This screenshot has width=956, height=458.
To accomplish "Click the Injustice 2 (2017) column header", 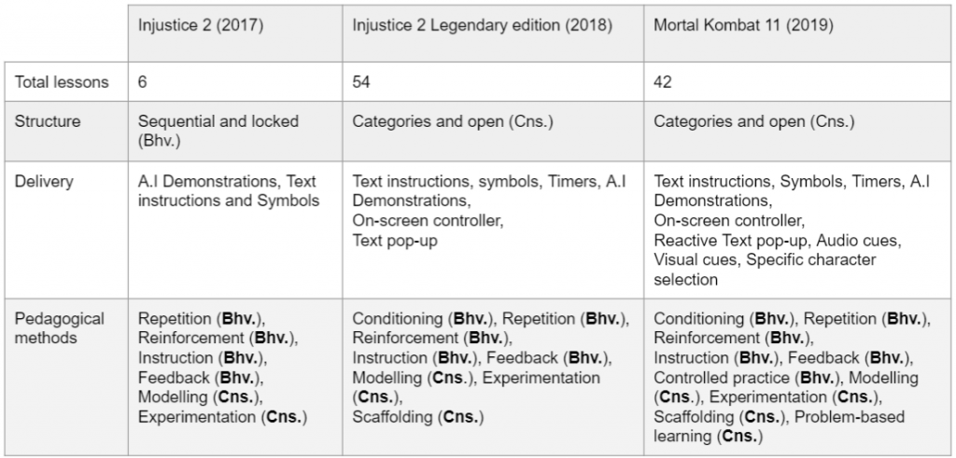I will [199, 24].
